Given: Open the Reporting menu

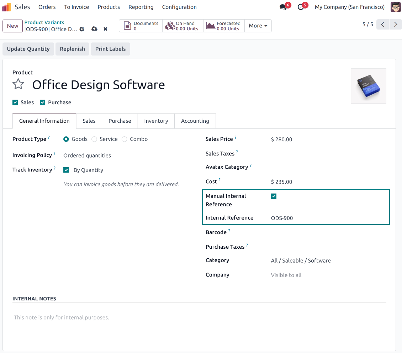Looking at the screenshot, I should [141, 7].
